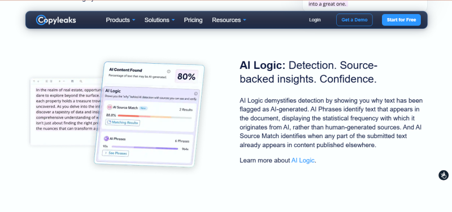This screenshot has height=212, width=452.
Task: Click the plus icon in document toolbar
Action: coord(60,81)
